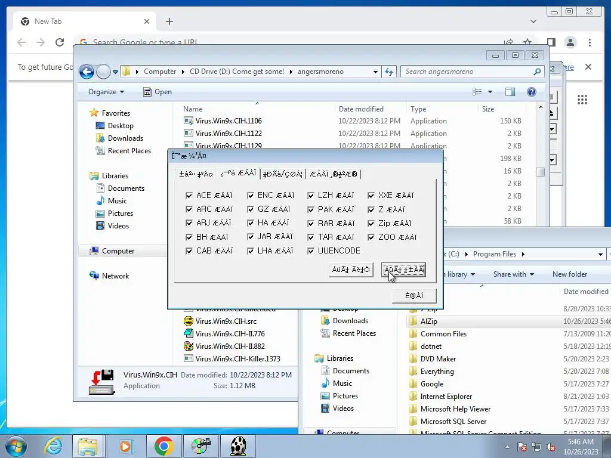Open recent locations dropdown arrow
Screen dimensions: 611x458
tap(115, 72)
